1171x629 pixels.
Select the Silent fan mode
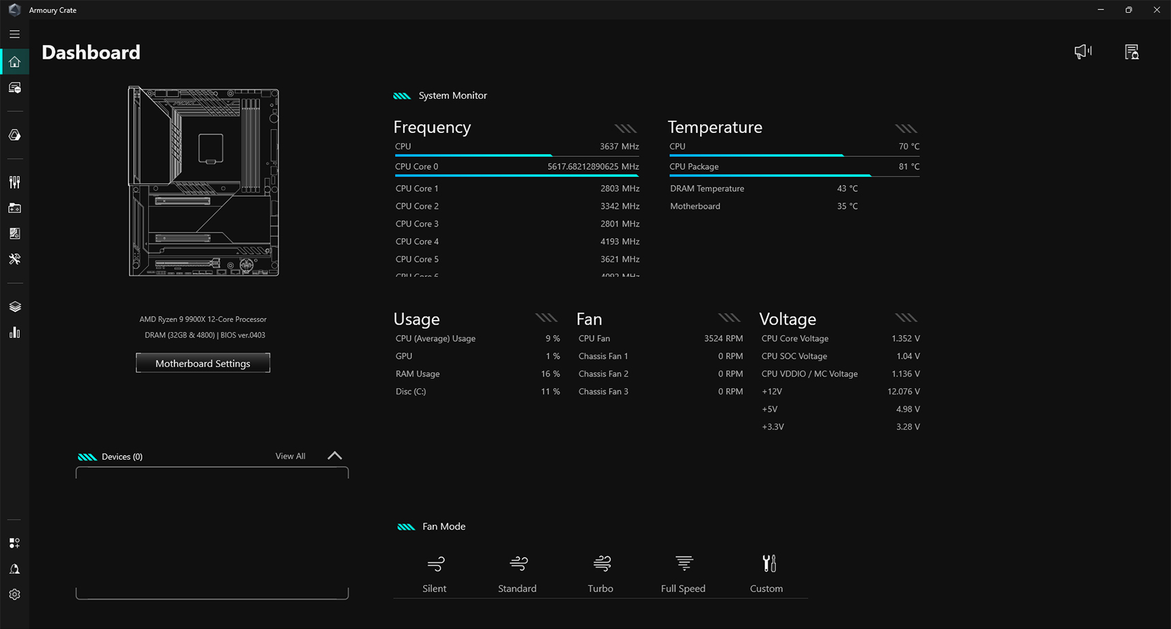[x=435, y=573]
